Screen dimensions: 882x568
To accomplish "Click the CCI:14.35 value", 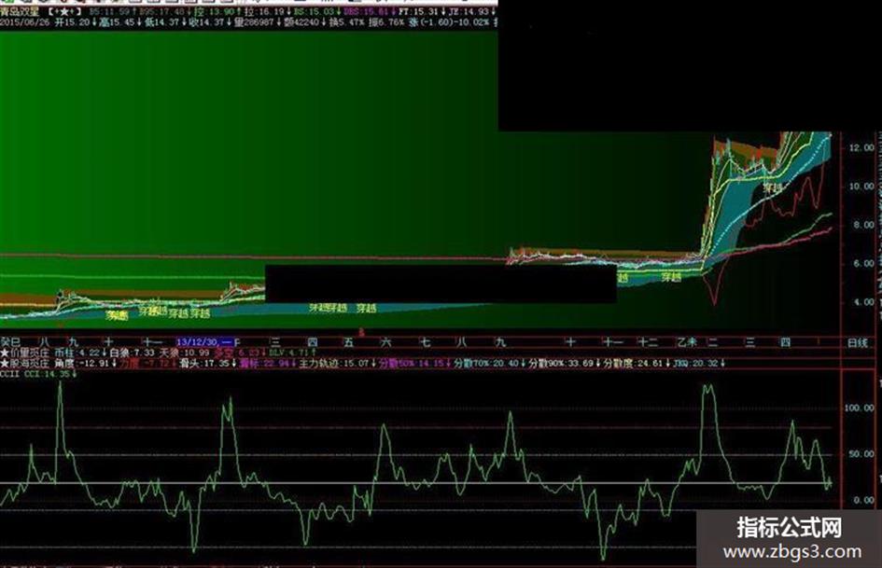I will point(47,373).
